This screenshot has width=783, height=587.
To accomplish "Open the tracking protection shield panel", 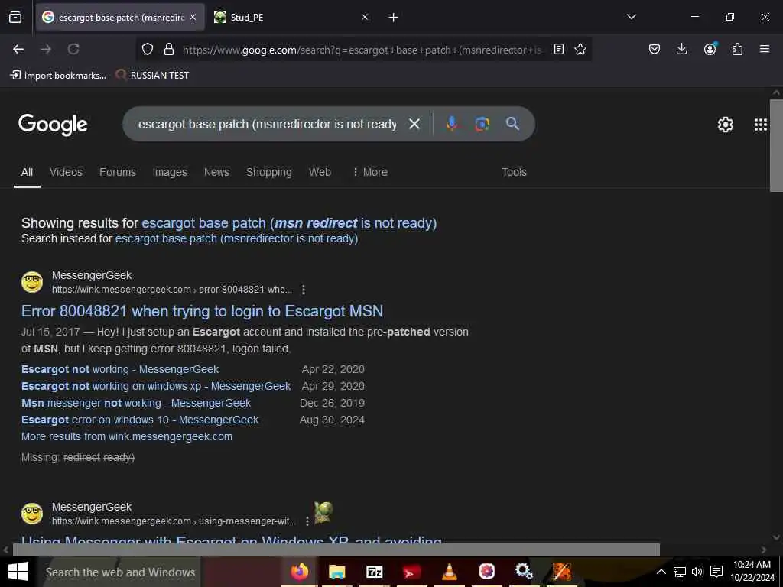I will pos(148,49).
